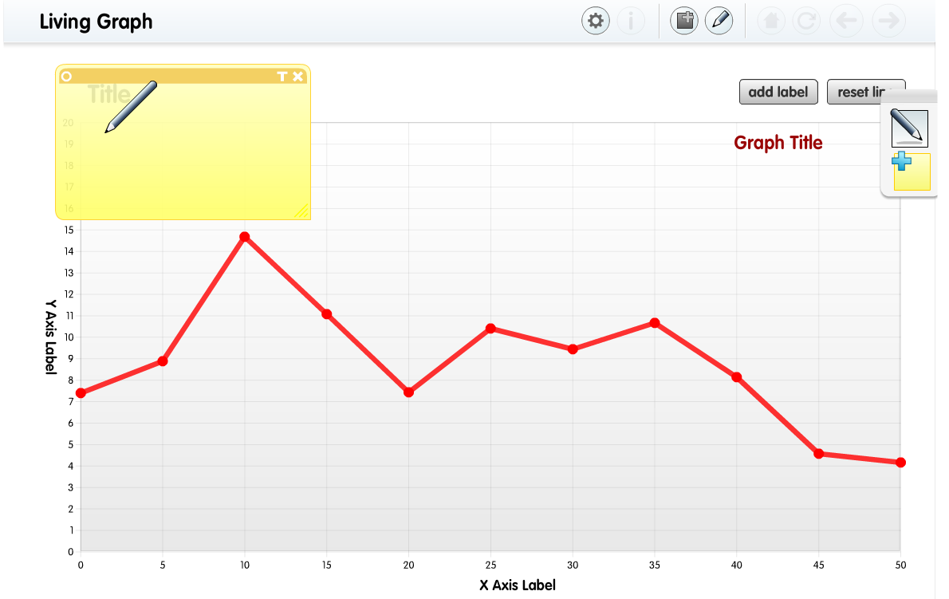Click the add note icon in toolbar
The height and width of the screenshot is (599, 949).
tap(683, 21)
